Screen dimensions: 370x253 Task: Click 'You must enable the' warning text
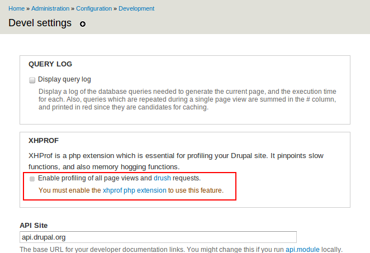click(x=70, y=190)
